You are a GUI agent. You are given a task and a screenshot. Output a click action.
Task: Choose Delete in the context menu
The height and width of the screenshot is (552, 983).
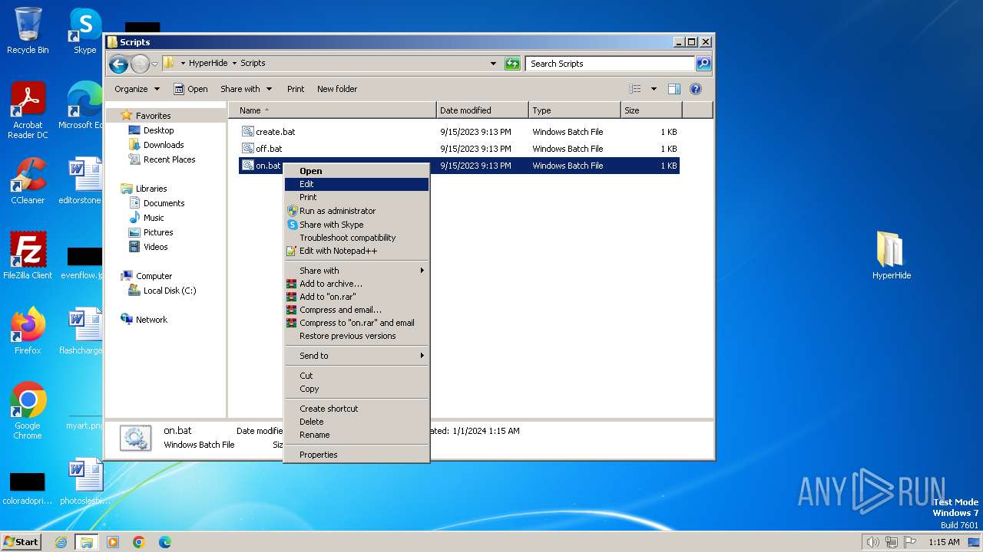[356, 422]
